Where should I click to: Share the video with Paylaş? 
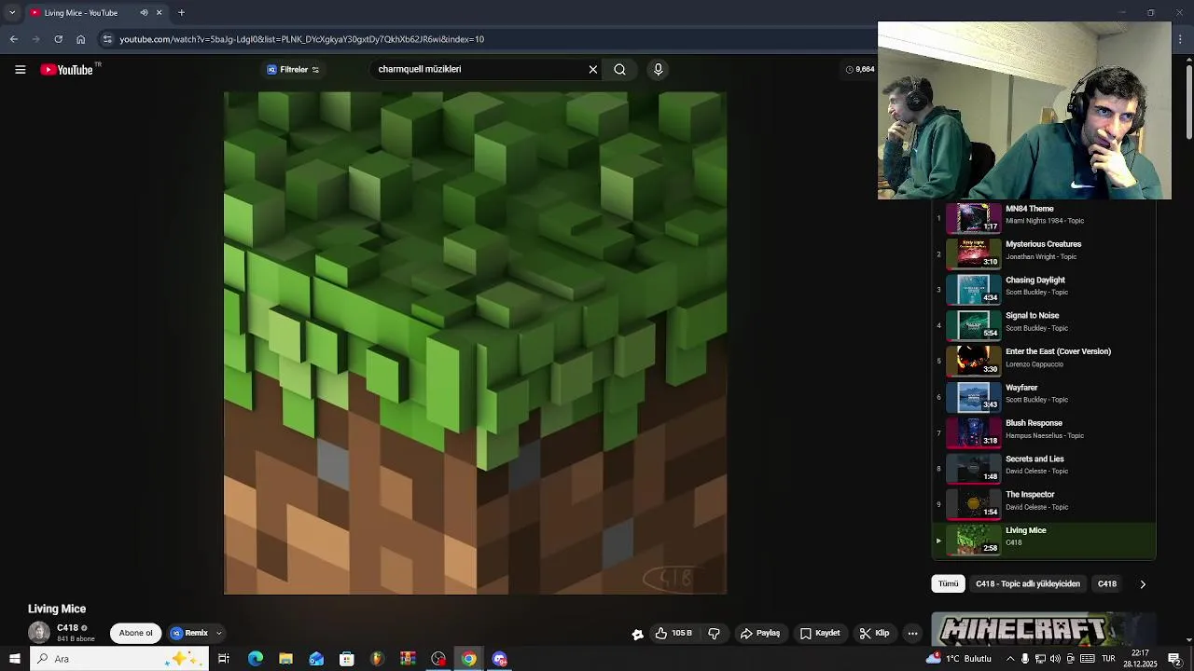tap(760, 633)
